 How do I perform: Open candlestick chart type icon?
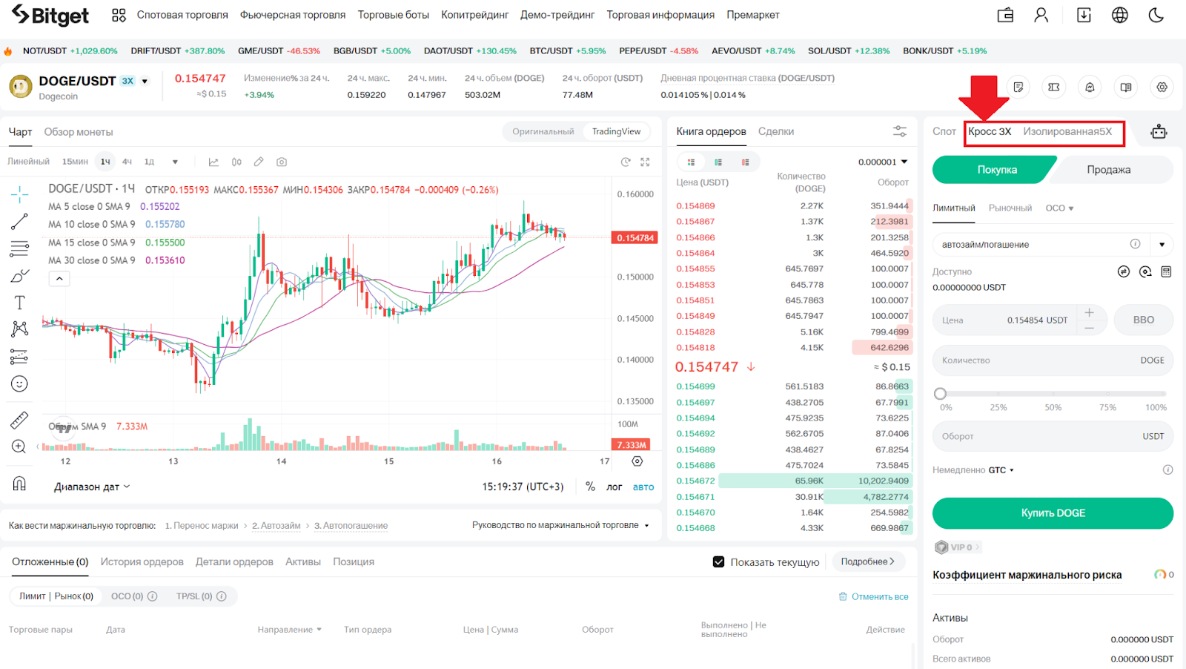pos(236,162)
